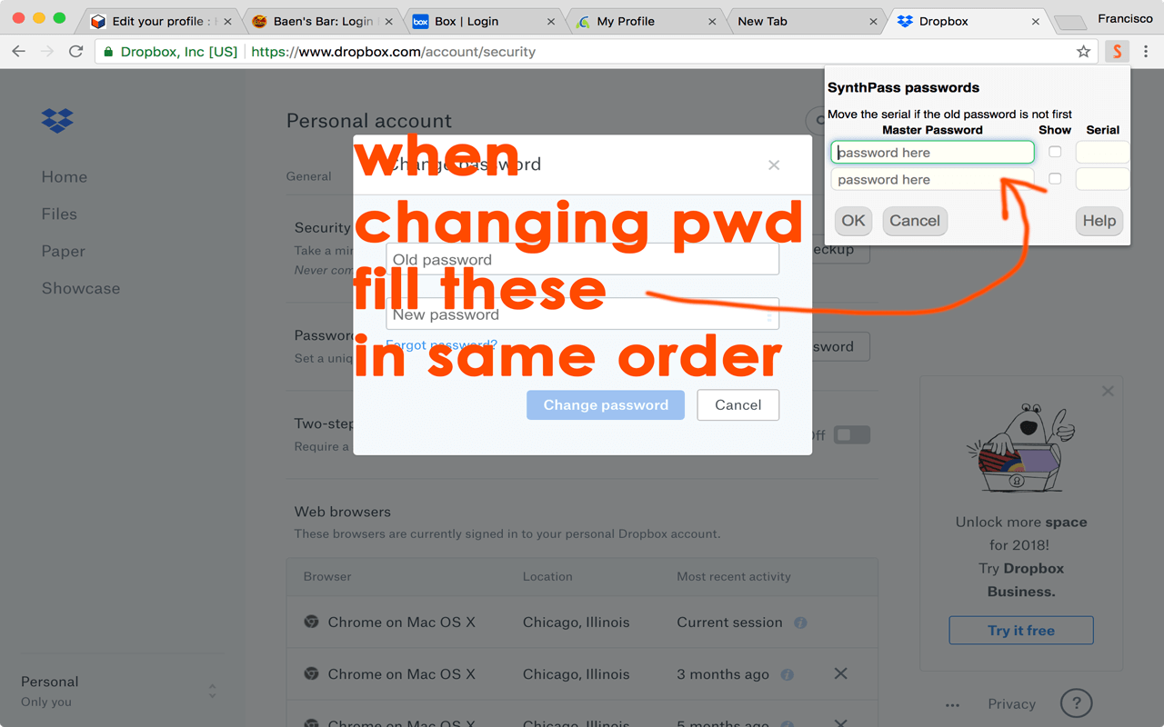Open the General settings tab
1164x727 pixels.
(x=308, y=176)
